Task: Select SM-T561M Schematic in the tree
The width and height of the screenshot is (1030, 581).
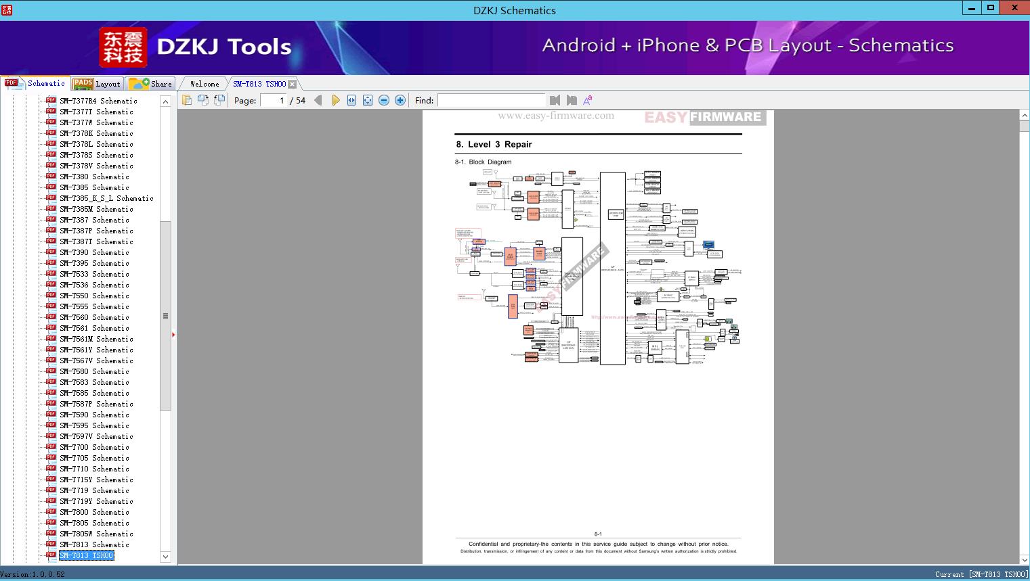Action: (96, 339)
